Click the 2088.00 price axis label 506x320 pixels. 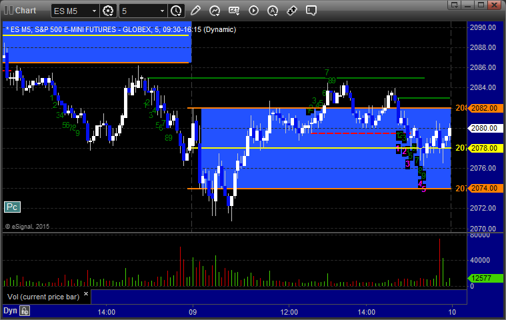tap(483, 48)
